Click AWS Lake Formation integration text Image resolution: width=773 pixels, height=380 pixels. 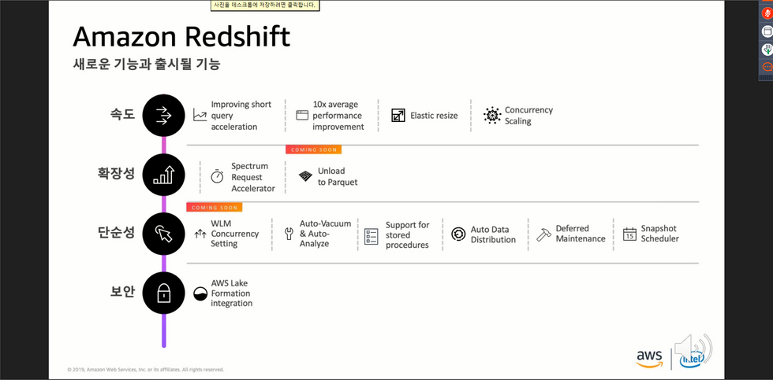point(231,293)
